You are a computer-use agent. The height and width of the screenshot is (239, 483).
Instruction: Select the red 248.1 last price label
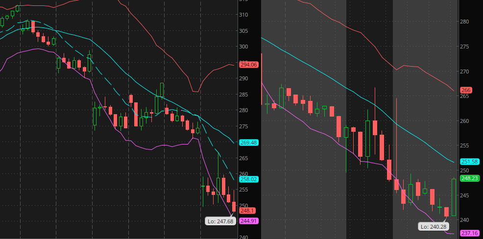click(246, 211)
